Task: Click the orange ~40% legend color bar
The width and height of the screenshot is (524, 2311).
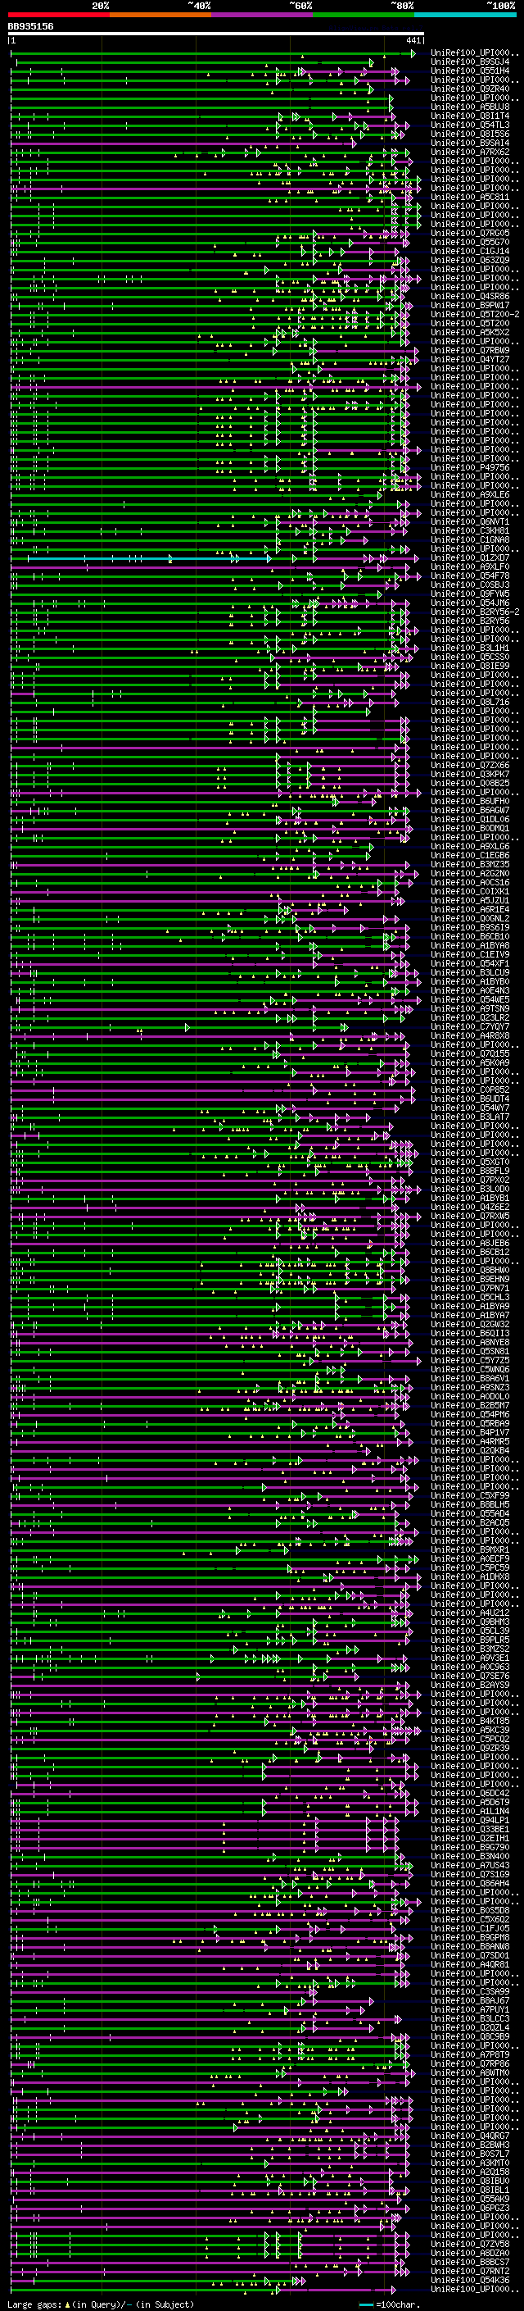Action: 160,15
